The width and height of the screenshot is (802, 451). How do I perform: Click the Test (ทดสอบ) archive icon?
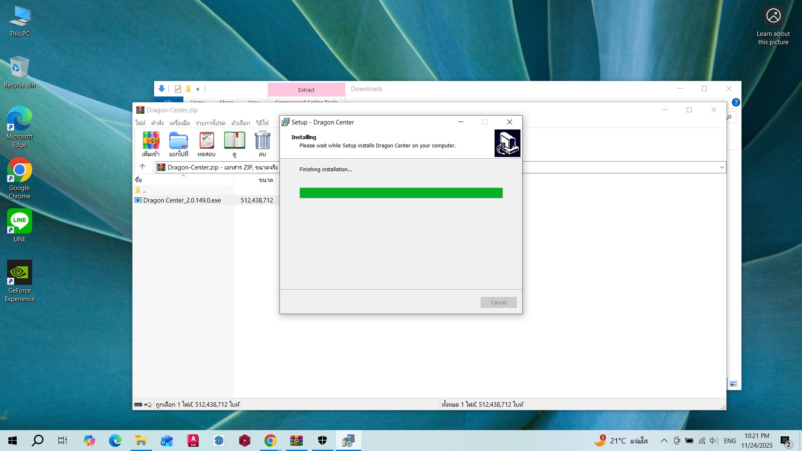point(206,141)
